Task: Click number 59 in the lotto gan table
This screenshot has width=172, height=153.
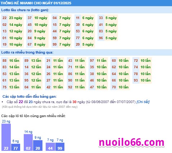Action: [x=55, y=38]
